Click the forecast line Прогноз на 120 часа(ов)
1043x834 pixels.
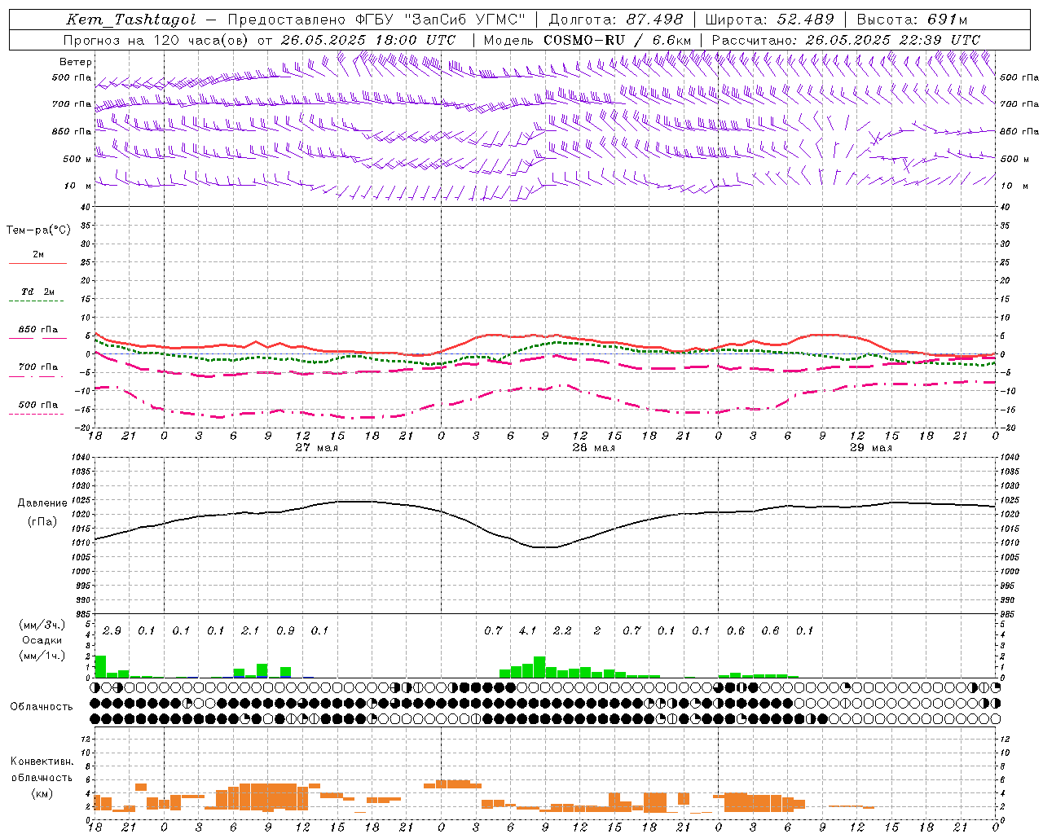coord(157,40)
